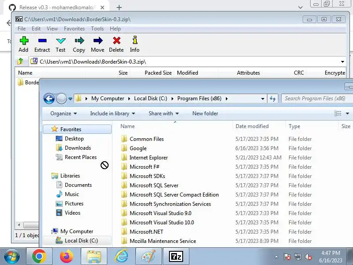
Task: Click the New folder button
Action: pyautogui.click(x=205, y=114)
